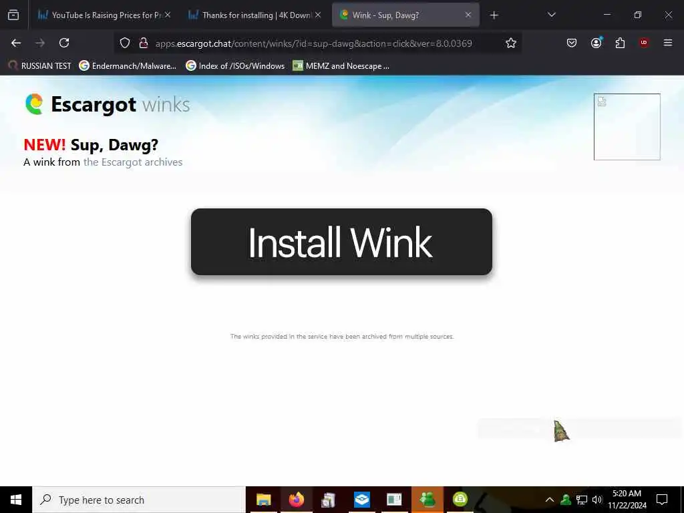
Task: Open the MEMZ and Noescape bookmark
Action: coord(341,66)
